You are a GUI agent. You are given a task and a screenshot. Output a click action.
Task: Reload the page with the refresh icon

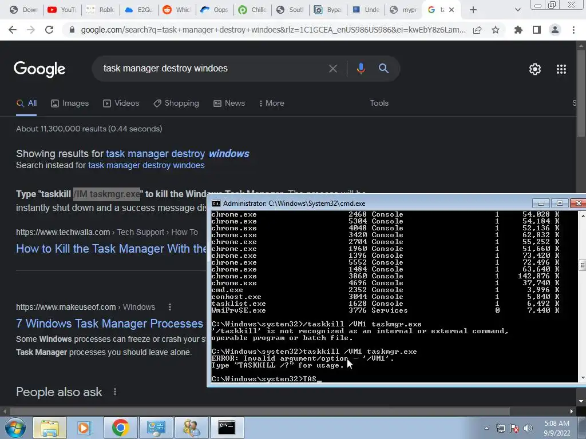point(49,30)
